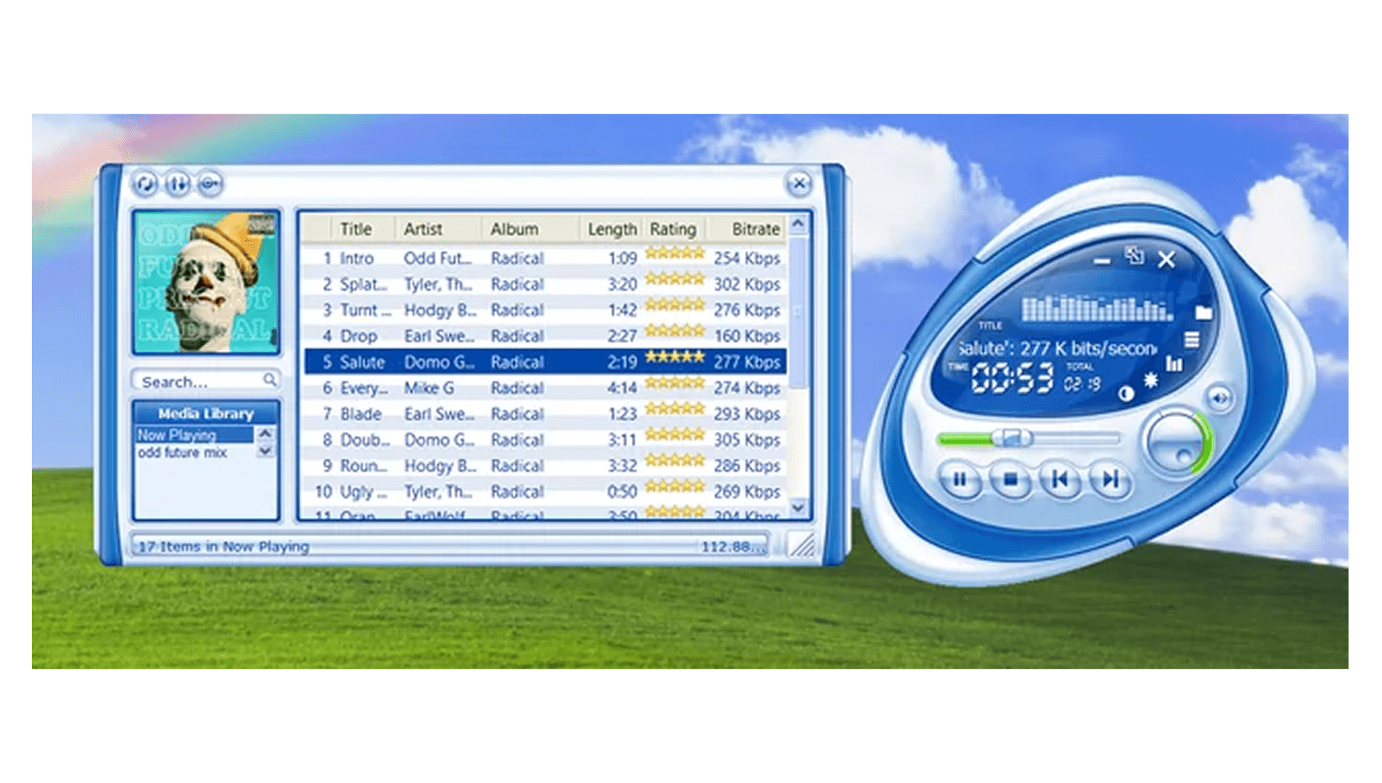Skip to the next track
The width and height of the screenshot is (1382, 783).
pyautogui.click(x=1110, y=480)
